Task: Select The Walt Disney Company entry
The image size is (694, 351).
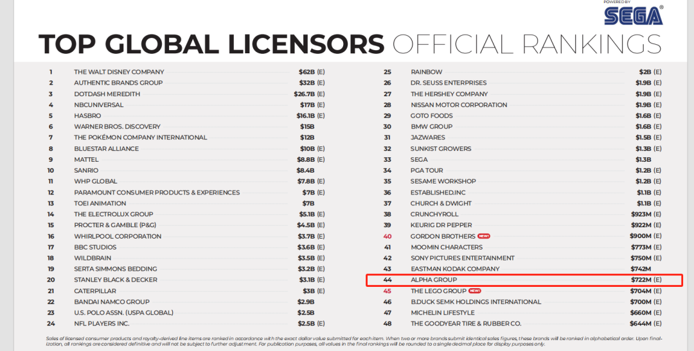Action: pyautogui.click(x=119, y=72)
